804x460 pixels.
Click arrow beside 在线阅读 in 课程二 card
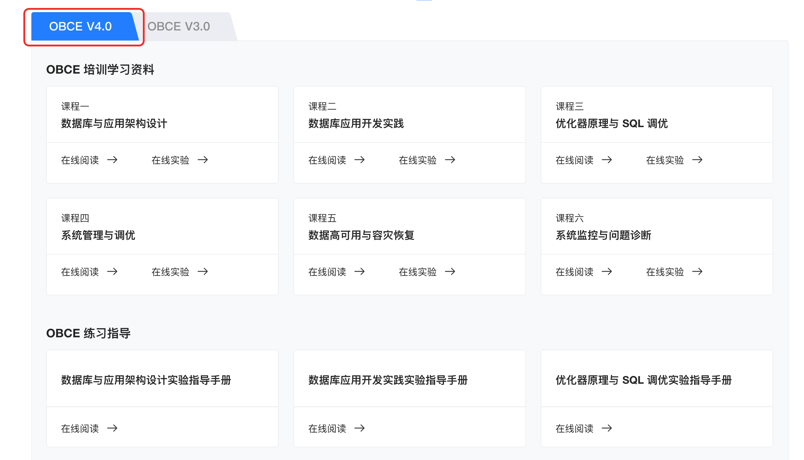click(x=359, y=160)
